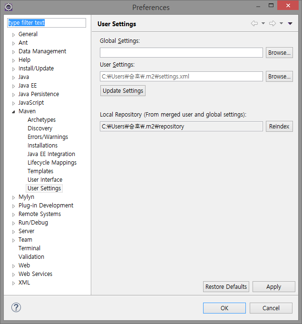Click the Cancel button

pos(271,308)
